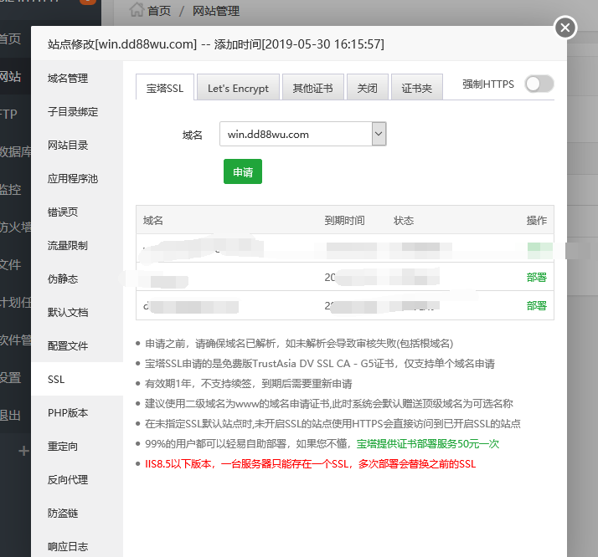Toggle the 强制HTTPS switch

pos(539,84)
